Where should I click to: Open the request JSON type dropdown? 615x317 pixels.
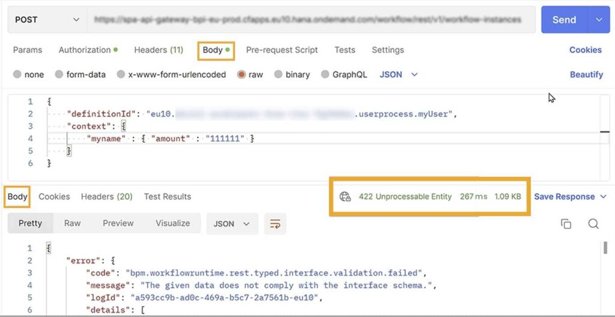(x=398, y=74)
